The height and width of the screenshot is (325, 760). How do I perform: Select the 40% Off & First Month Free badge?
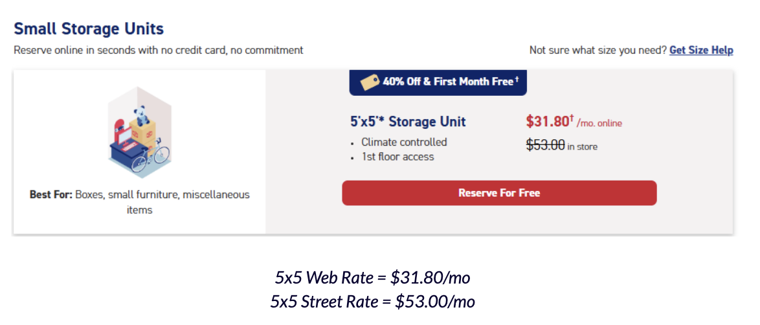coord(438,82)
